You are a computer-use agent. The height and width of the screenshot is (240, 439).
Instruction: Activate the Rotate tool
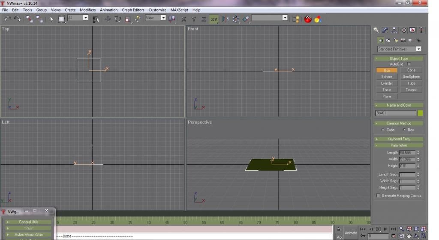point(117,19)
